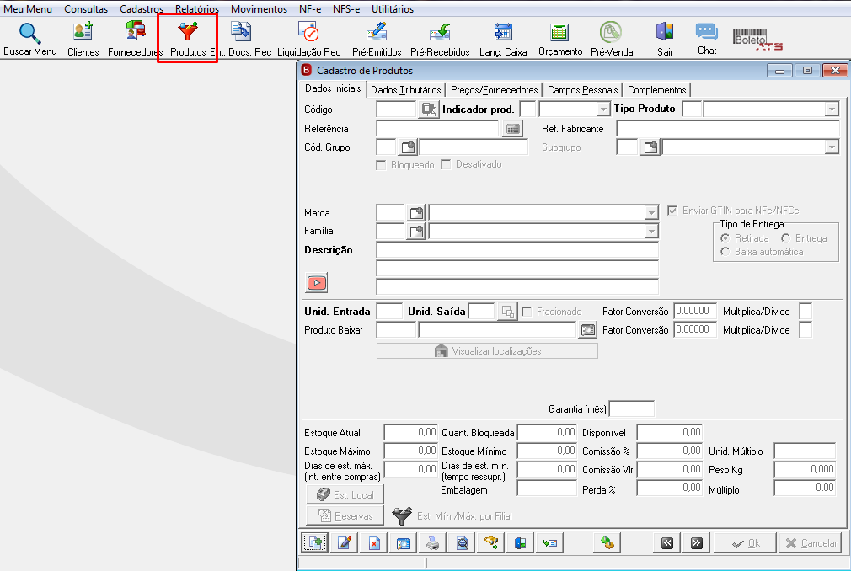Click into the Descrição input field
This screenshot has width=851, height=571.
(x=517, y=250)
